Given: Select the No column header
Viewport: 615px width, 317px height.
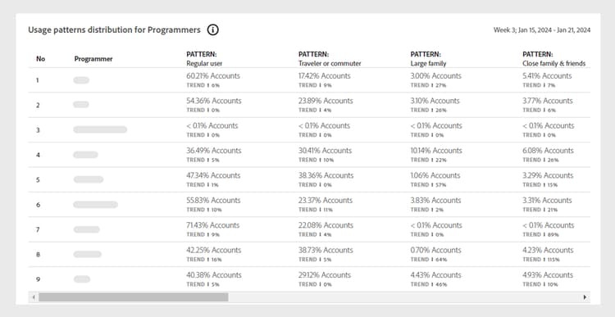Looking at the screenshot, I should (40, 59).
